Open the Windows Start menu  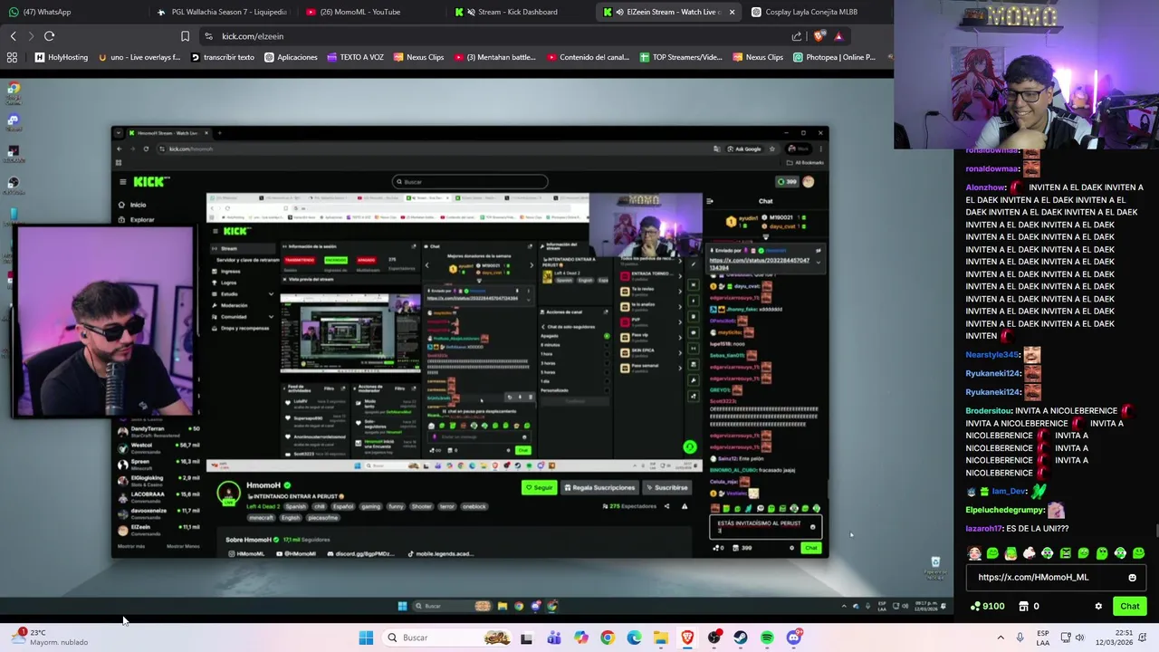pos(366,638)
